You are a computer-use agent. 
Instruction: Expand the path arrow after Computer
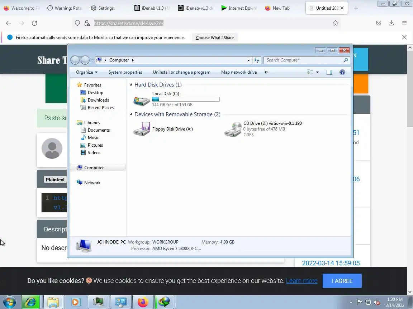[x=133, y=60]
